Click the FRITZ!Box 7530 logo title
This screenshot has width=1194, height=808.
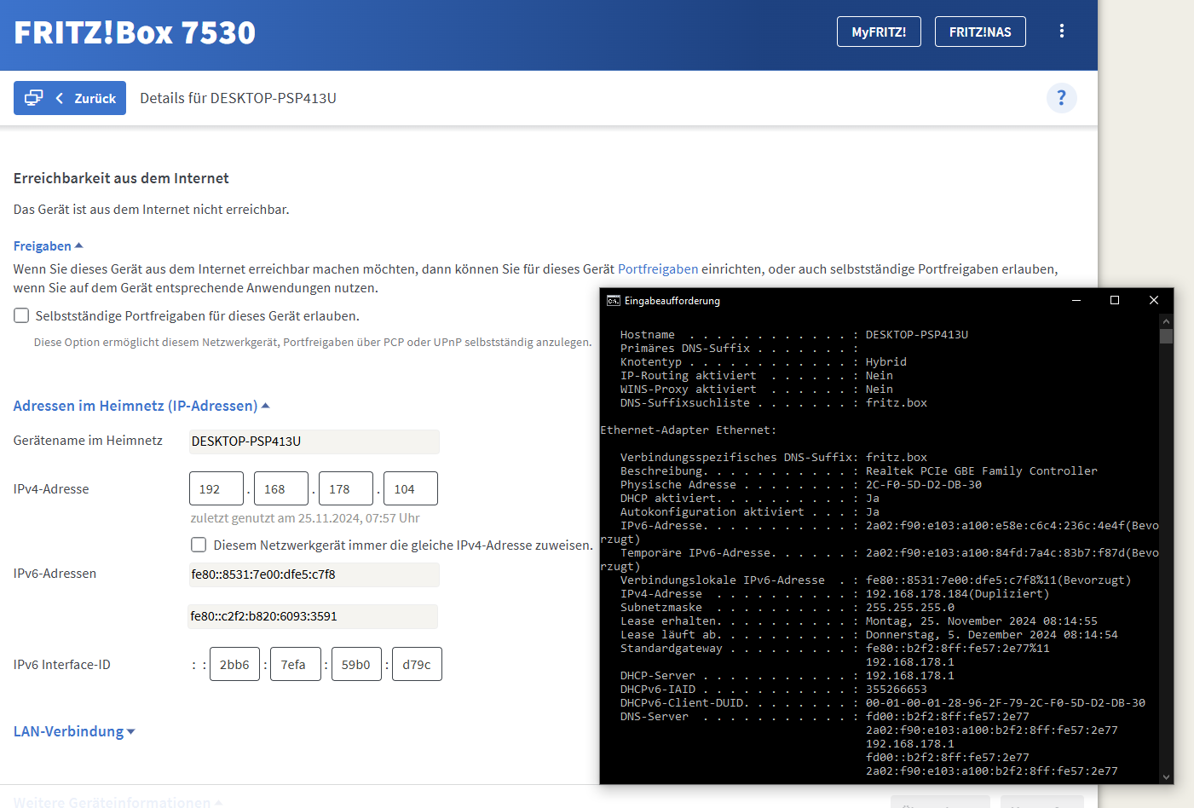135,32
